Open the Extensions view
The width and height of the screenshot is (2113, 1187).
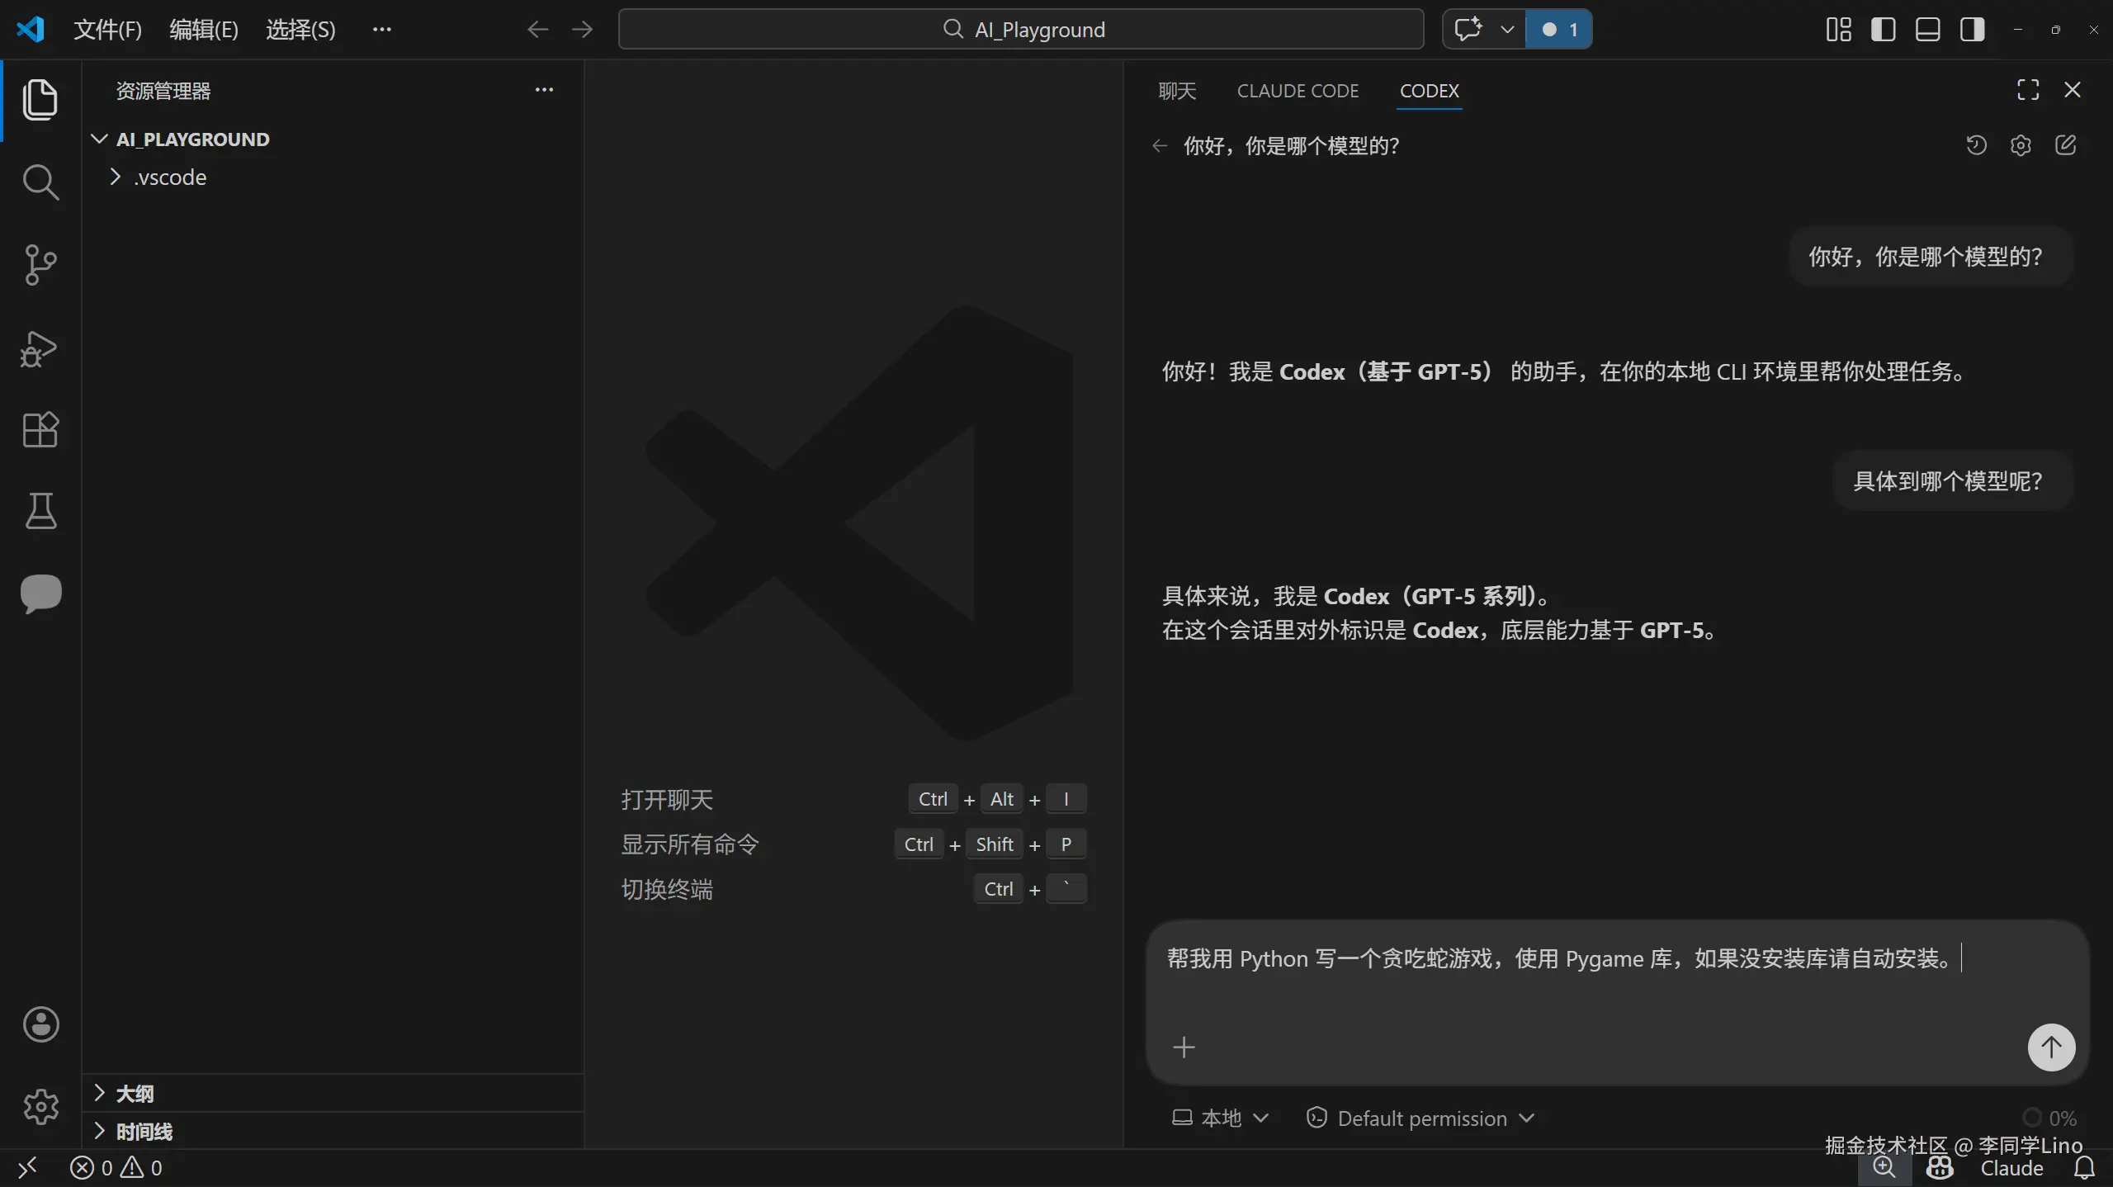coord(40,429)
